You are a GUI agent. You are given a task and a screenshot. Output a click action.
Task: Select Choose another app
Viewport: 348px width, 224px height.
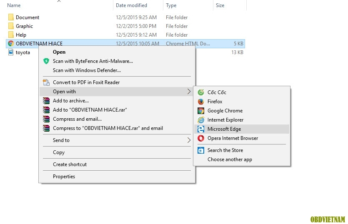[x=242, y=159]
